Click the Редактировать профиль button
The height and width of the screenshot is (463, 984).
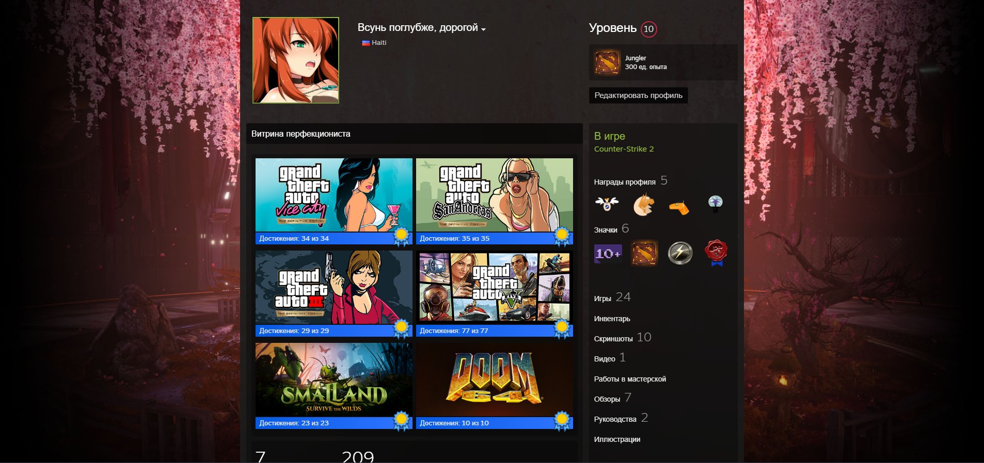[638, 95]
